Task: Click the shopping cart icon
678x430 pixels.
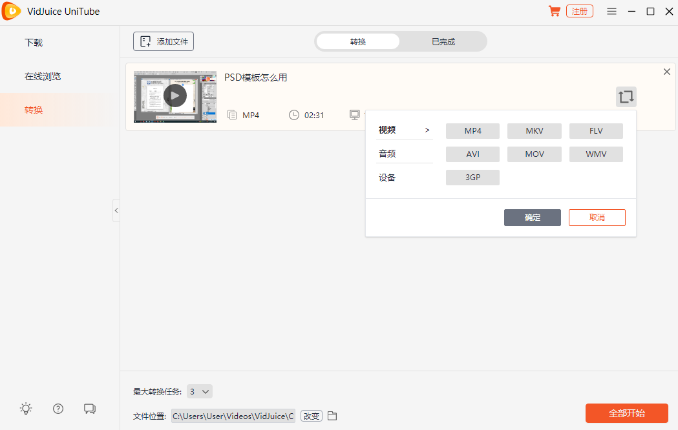Action: pyautogui.click(x=554, y=11)
